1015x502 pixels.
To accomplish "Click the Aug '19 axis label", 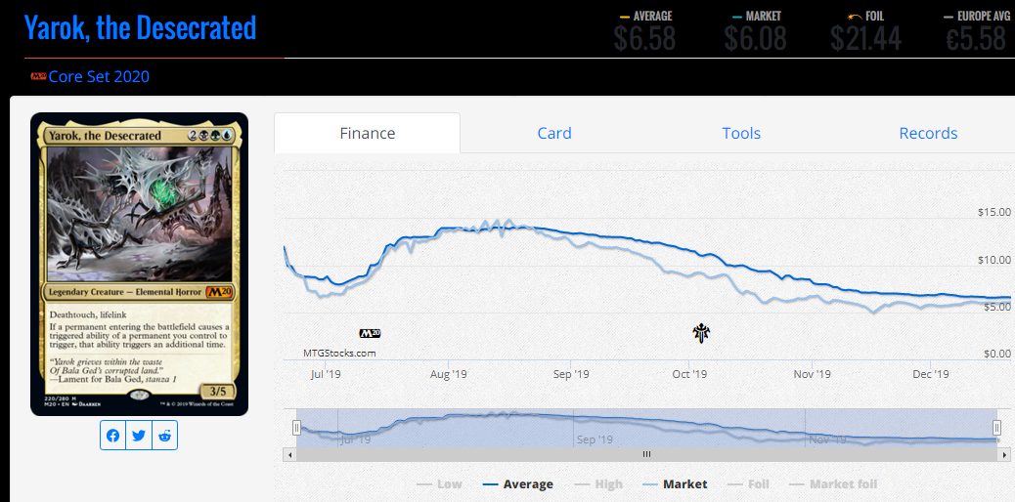I will click(449, 374).
